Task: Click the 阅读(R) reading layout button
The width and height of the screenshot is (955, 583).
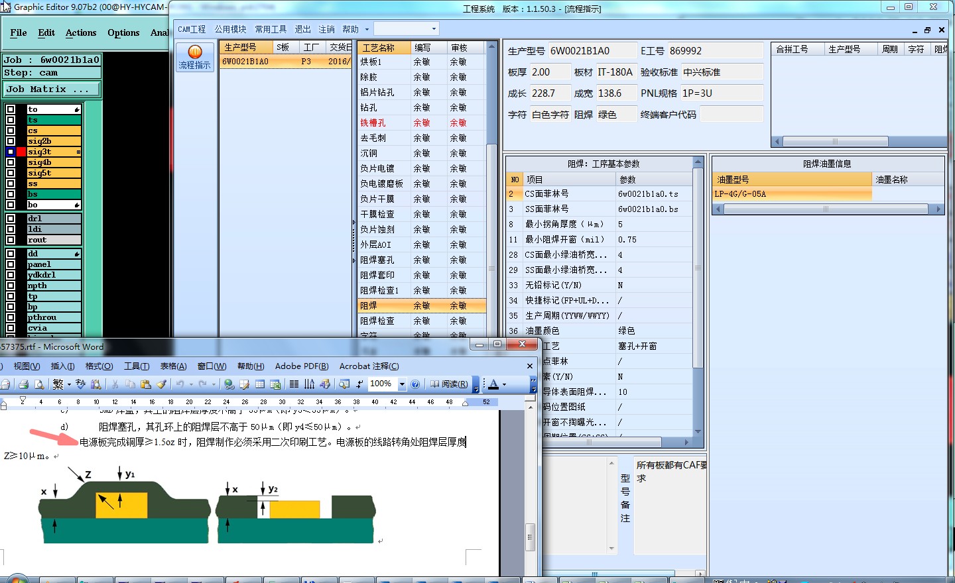Action: point(449,384)
